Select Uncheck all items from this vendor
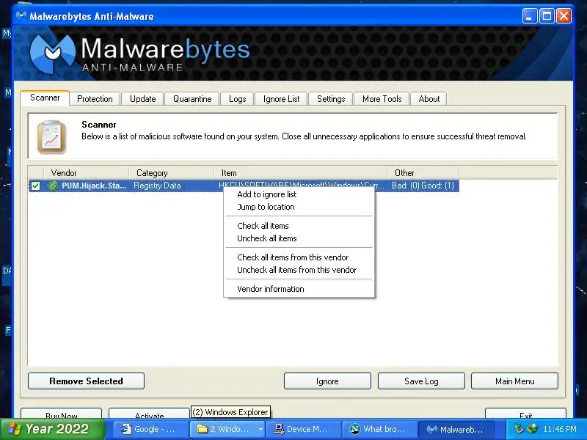 point(299,270)
